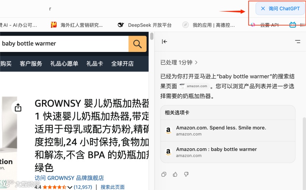The height and width of the screenshot is (190, 306).
Task: Click the 4.4 rating value
Action: tap(38, 187)
